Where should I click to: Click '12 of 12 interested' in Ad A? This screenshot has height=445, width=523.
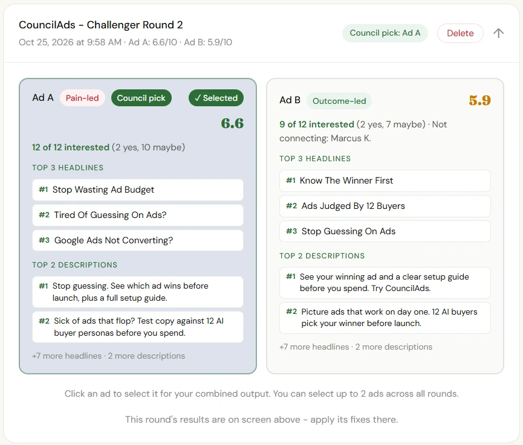(71, 147)
